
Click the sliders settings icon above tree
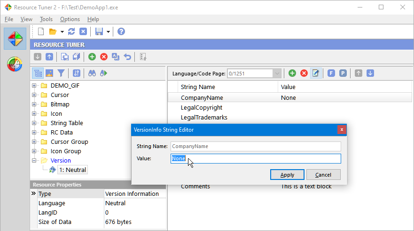77,73
